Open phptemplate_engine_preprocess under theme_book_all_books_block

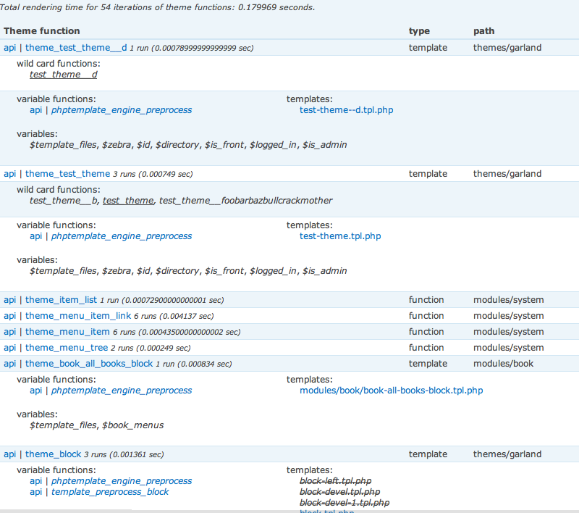tap(122, 391)
